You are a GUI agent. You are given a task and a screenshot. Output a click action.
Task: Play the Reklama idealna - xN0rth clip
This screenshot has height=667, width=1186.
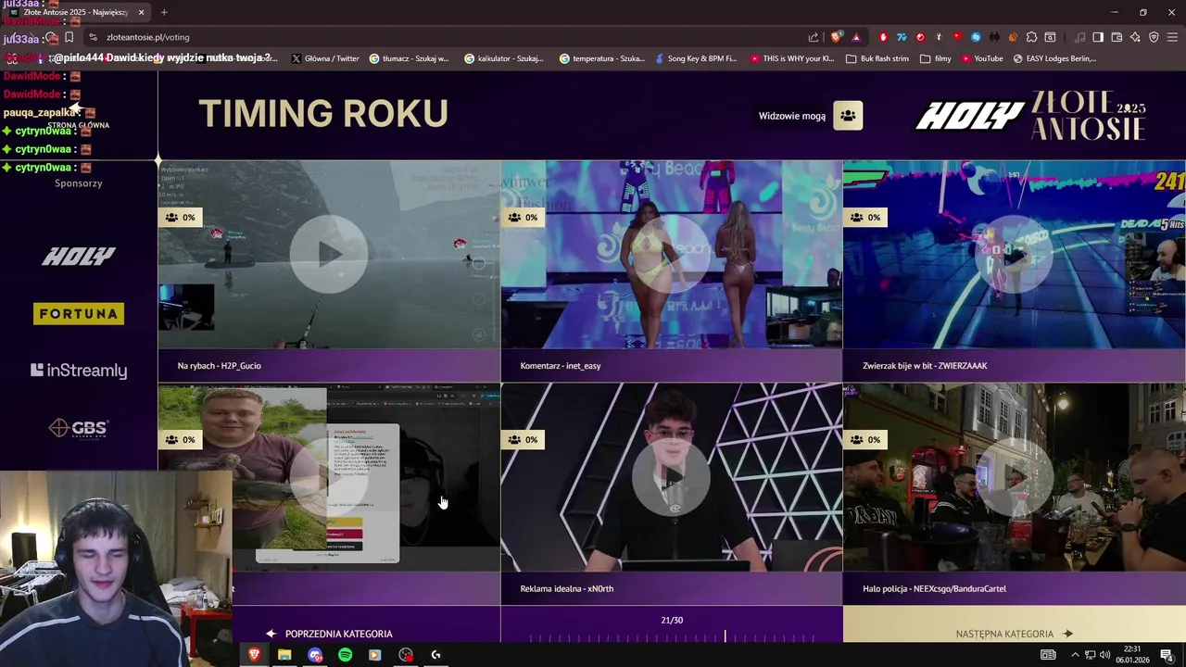672,477
